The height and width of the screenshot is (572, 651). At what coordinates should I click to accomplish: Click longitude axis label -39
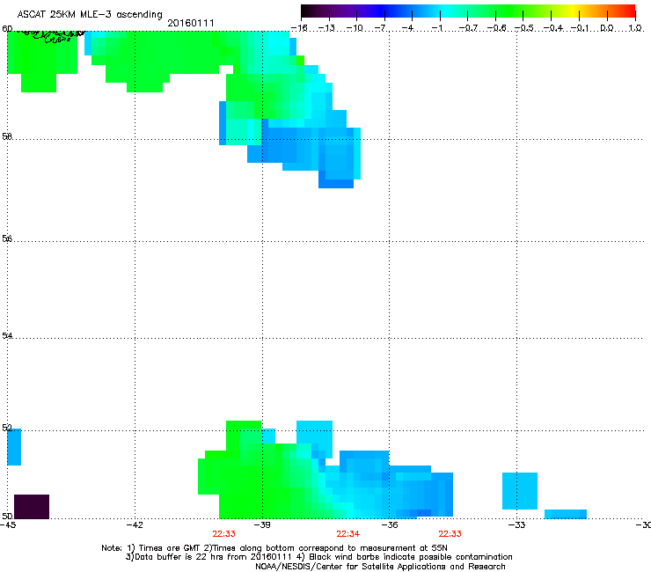tap(262, 525)
